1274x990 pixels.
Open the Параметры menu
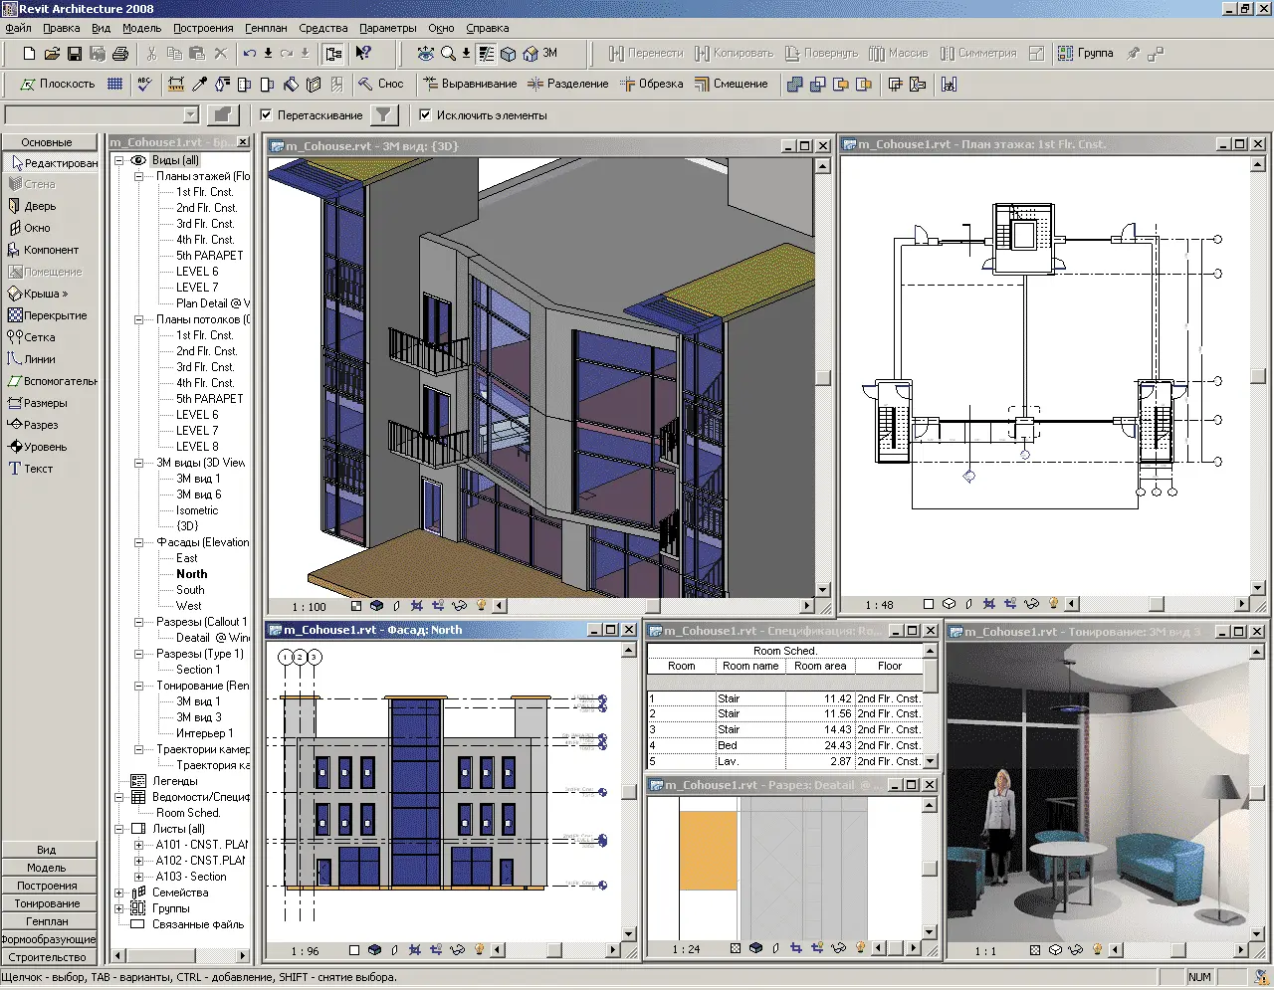pos(388,28)
